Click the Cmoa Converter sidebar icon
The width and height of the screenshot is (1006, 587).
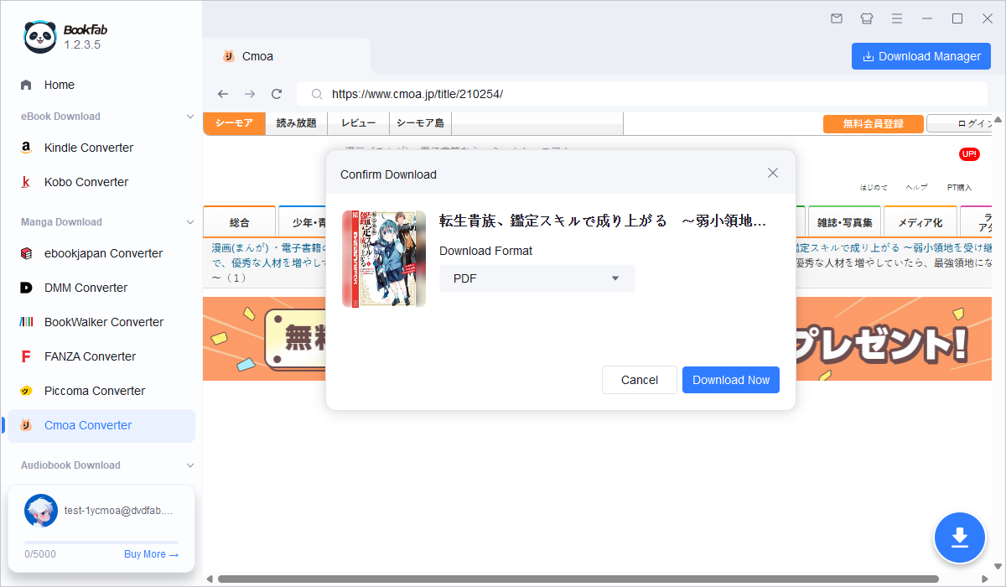[27, 425]
